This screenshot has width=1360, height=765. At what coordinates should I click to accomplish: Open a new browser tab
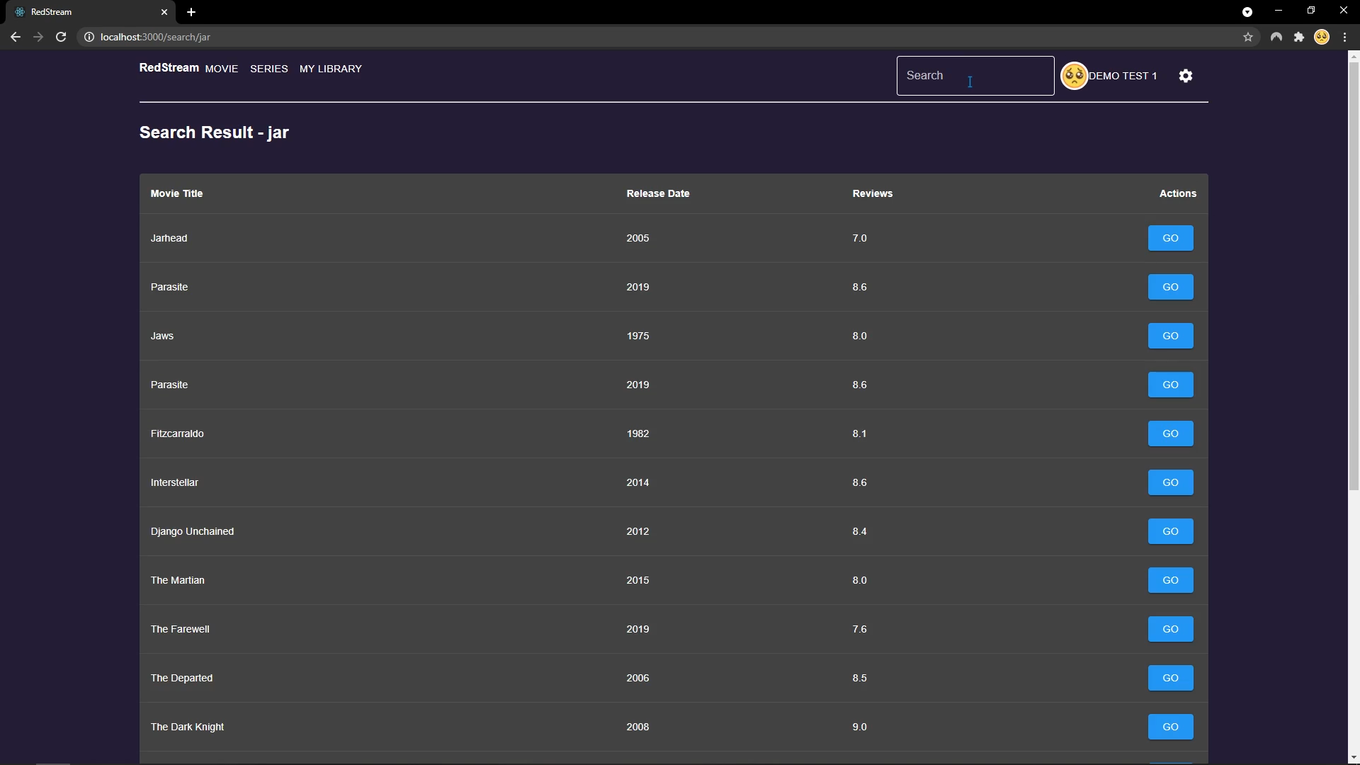[x=191, y=12]
